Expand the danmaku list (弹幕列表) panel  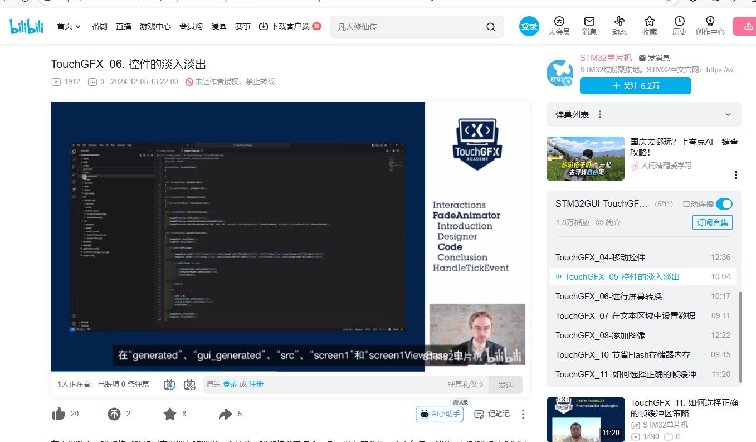(x=728, y=114)
